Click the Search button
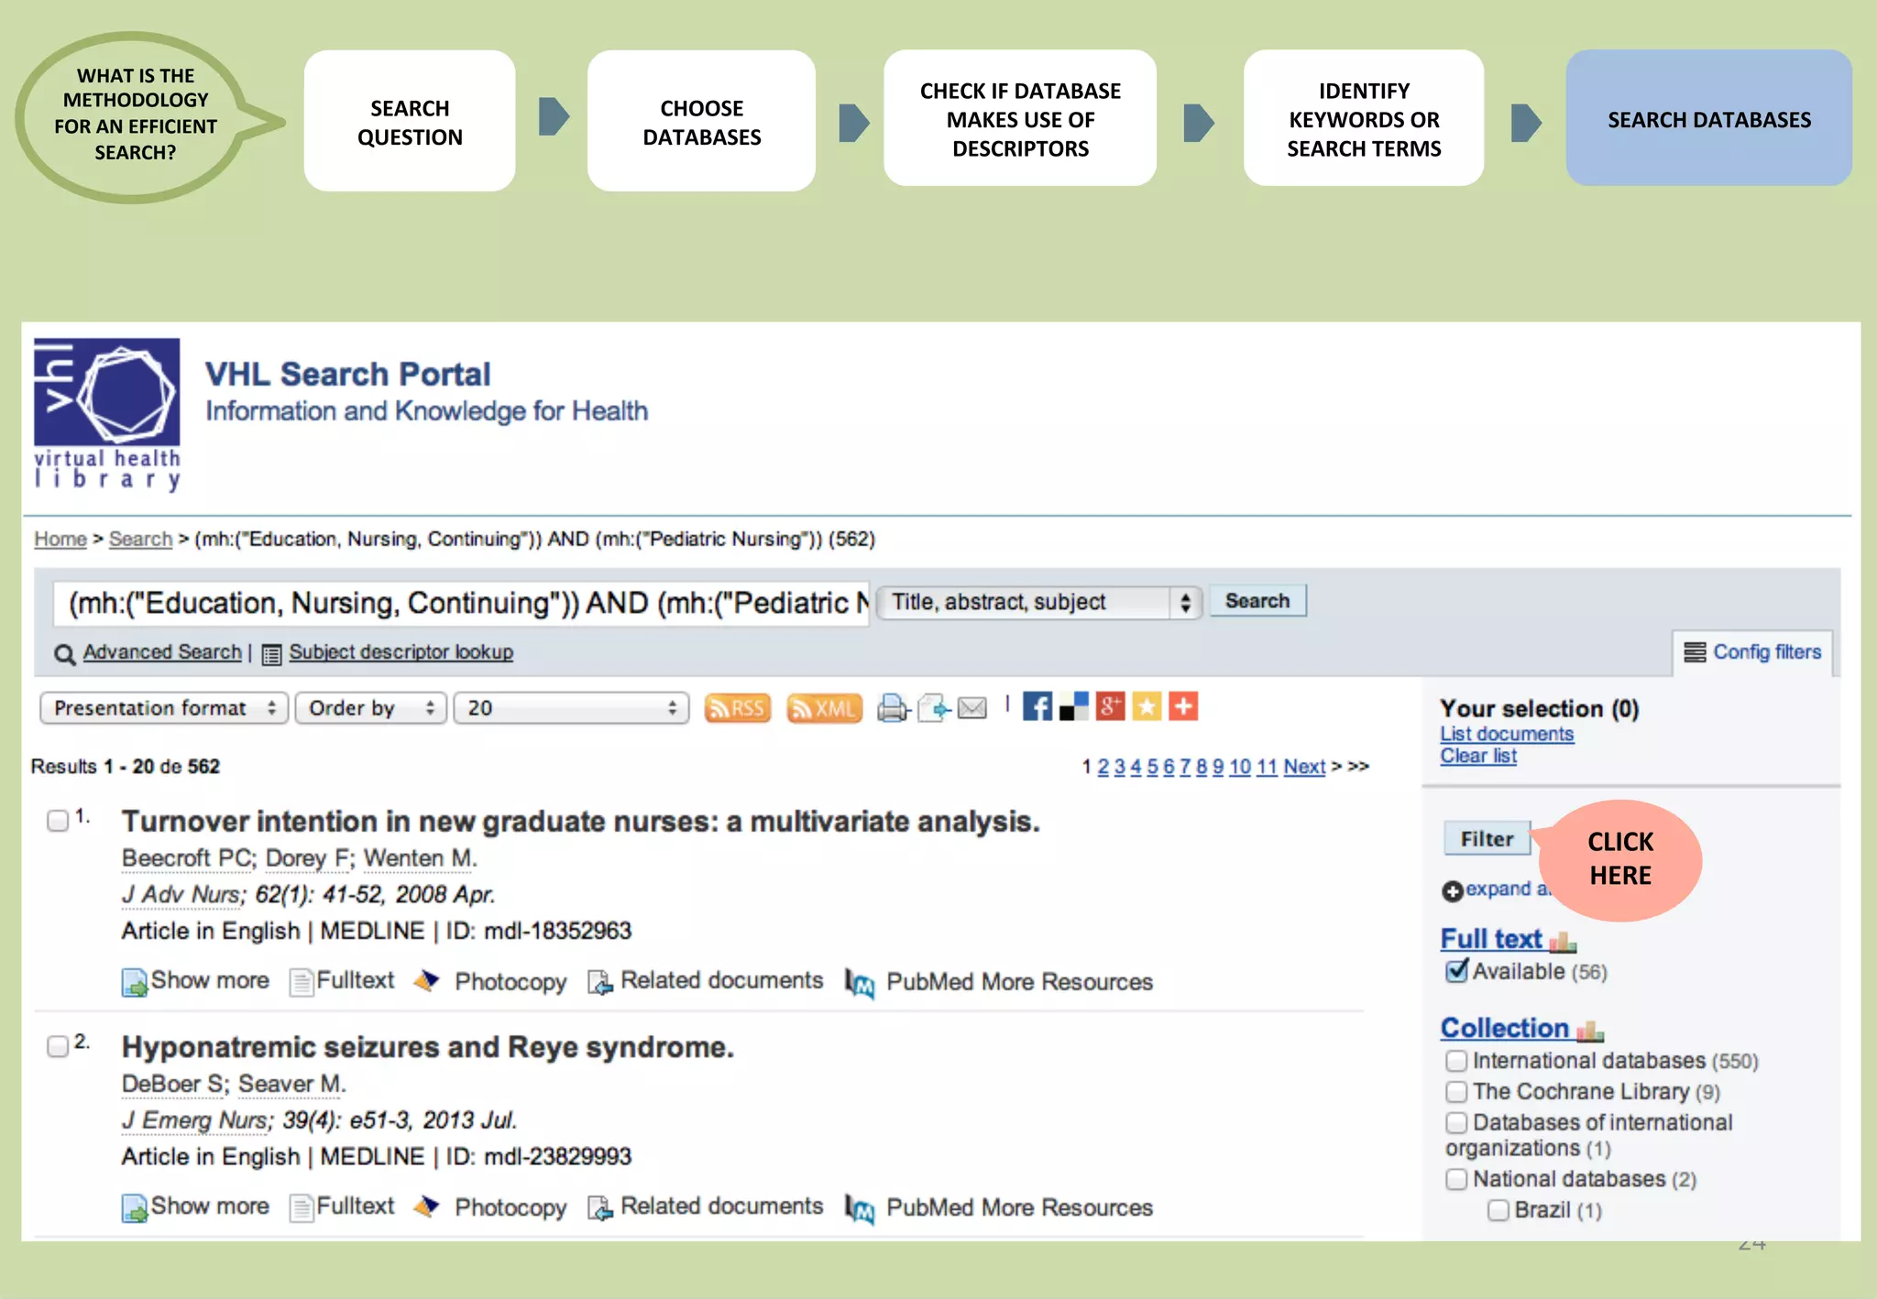 [x=1257, y=601]
